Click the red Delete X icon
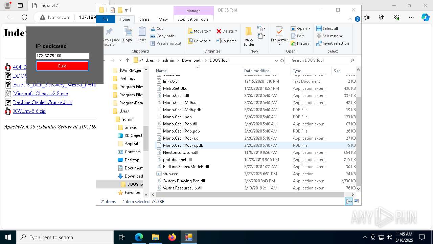This screenshot has width=433, height=244. pyautogui.click(x=219, y=31)
